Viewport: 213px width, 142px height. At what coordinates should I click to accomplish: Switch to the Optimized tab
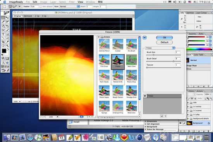(x=28, y=16)
